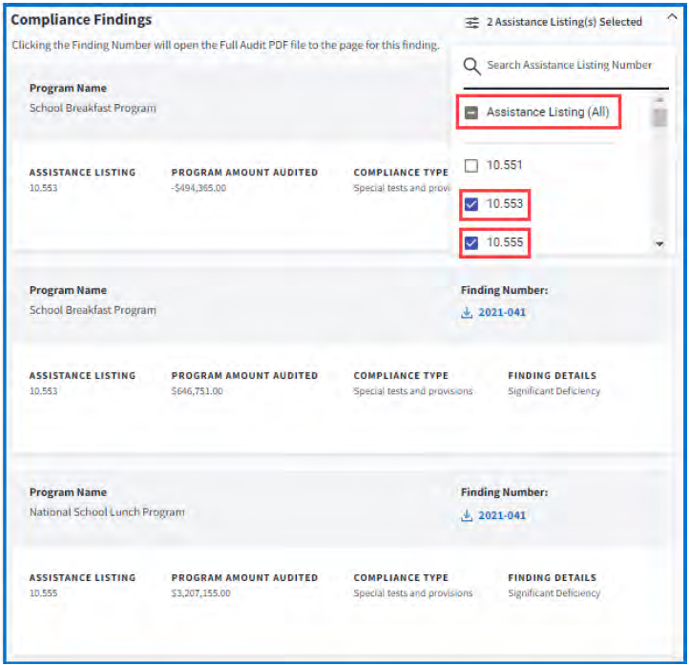This screenshot has width=690, height=665.
Task: Click download icon for National School Lunch finding
Action: pos(467,515)
